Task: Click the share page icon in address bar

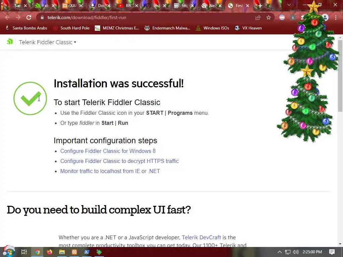Action: [x=258, y=18]
